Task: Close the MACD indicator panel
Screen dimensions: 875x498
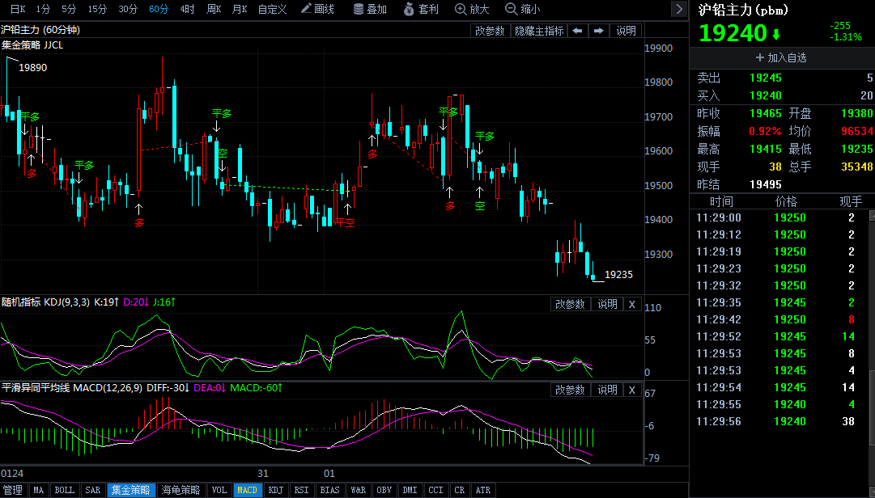Action: pyautogui.click(x=631, y=390)
